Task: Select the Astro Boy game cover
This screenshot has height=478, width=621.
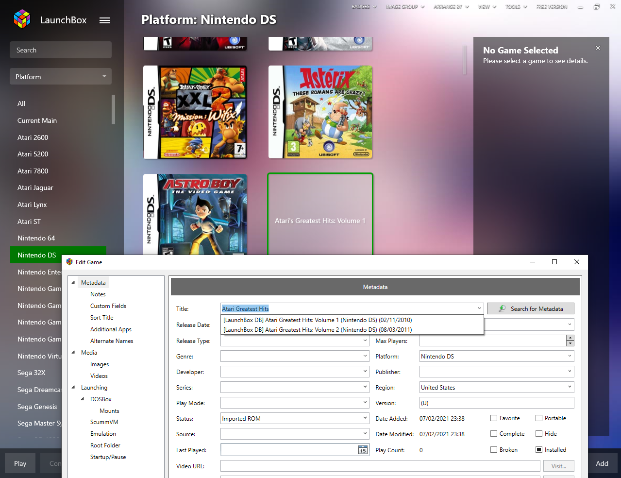Action: click(x=195, y=214)
